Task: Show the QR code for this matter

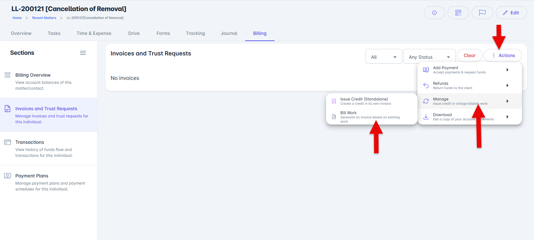Action: (x=458, y=13)
